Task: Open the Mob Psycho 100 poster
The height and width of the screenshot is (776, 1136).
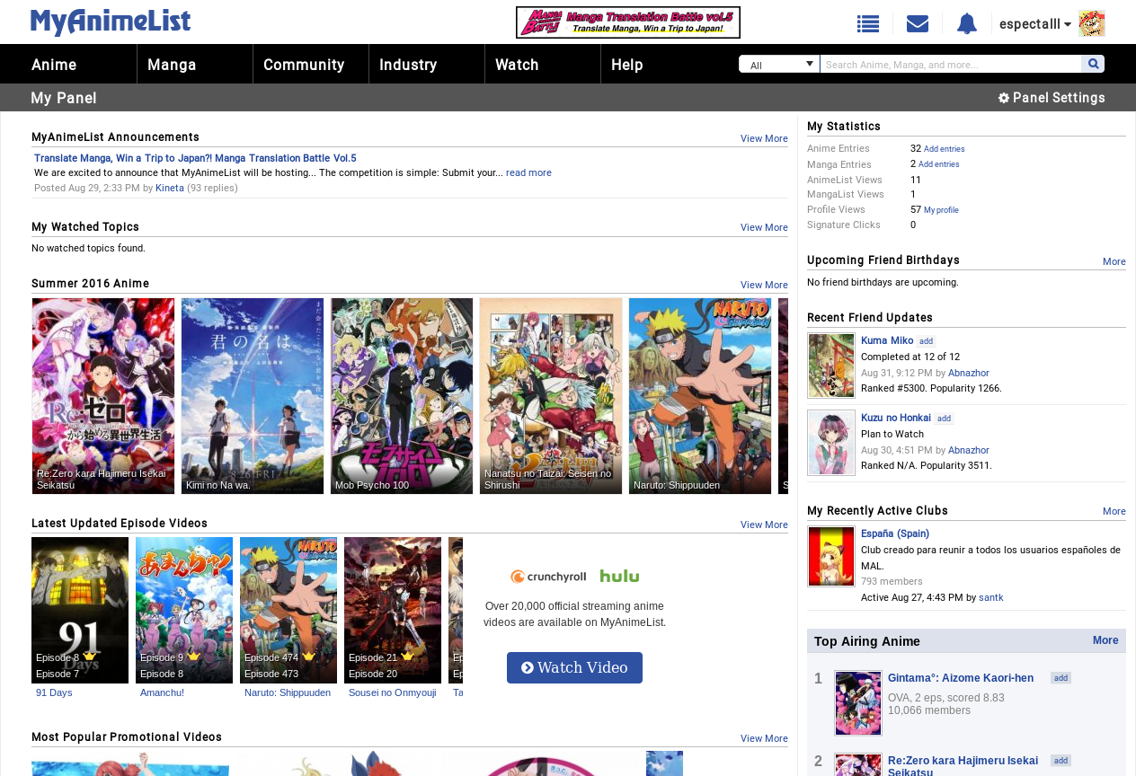Action: [402, 396]
